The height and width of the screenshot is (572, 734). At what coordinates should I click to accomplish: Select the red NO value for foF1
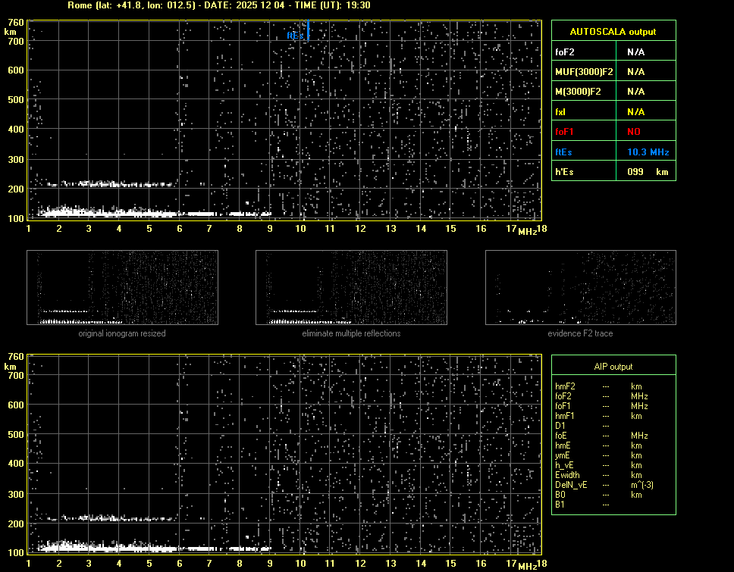[x=635, y=132]
